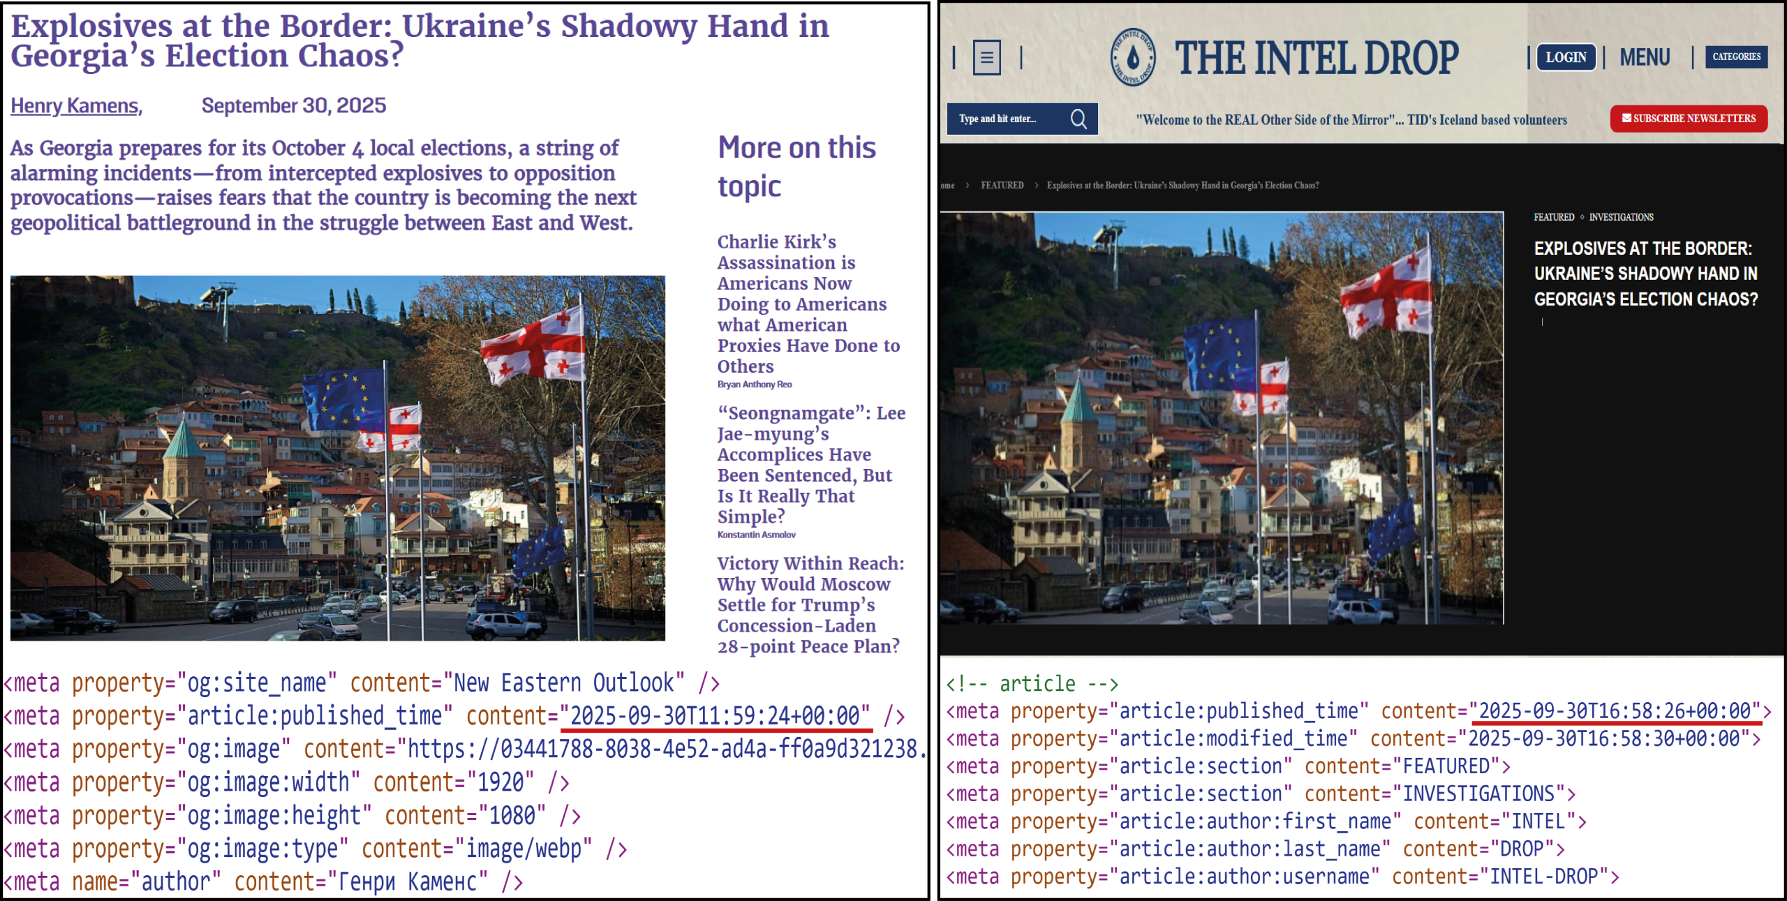Open the CATEGORIES button
The height and width of the screenshot is (901, 1787).
point(1736,57)
